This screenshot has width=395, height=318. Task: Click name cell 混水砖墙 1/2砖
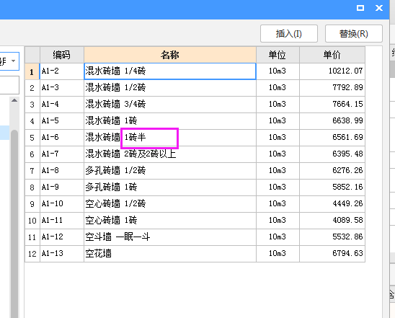[x=170, y=88]
